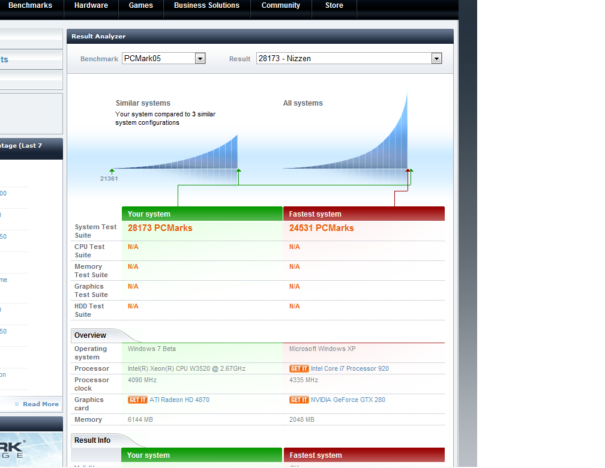605x468 pixels.
Task: Open the Store menu
Action: [334, 5]
